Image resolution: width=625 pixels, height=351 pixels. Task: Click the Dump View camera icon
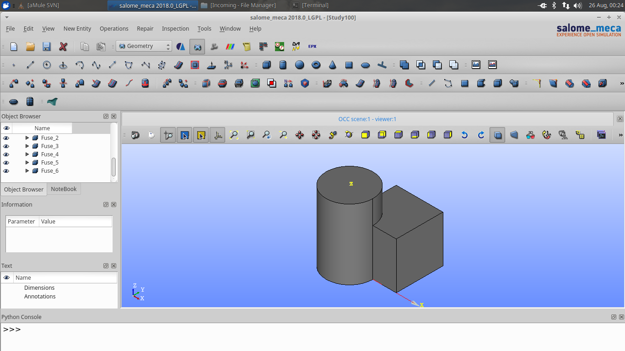coord(135,135)
